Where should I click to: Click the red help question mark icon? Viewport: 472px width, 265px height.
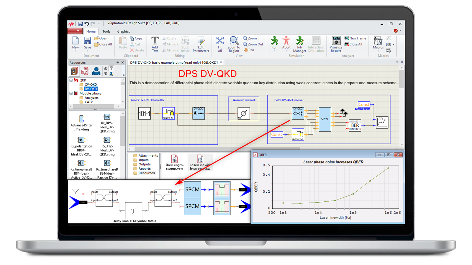point(396,31)
